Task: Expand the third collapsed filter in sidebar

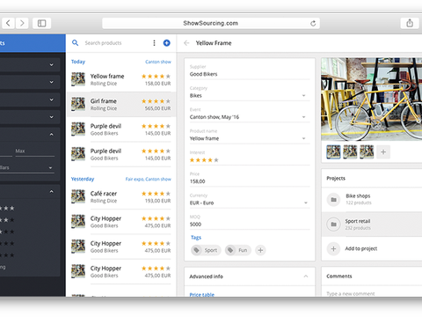Action: tap(52, 100)
